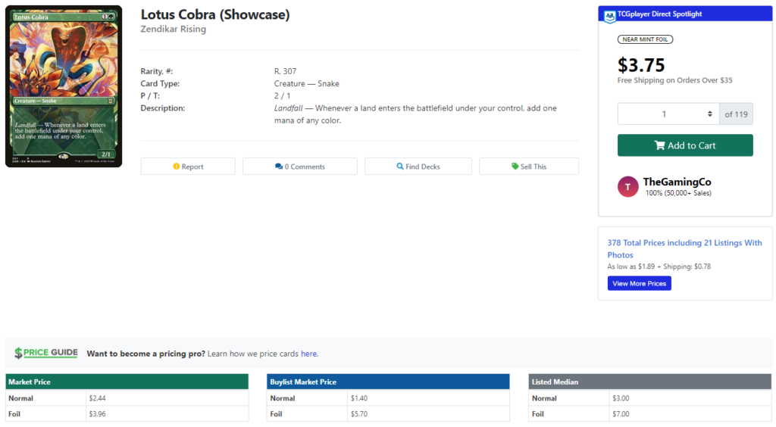Click the green tag icon on Sell This
Image resolution: width=776 pixels, height=427 pixels.
[x=515, y=167]
